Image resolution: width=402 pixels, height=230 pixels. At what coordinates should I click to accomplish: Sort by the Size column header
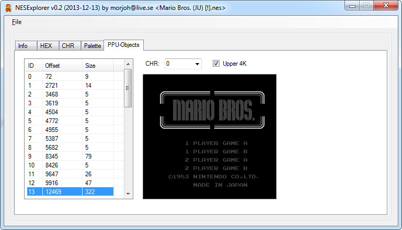coord(97,66)
